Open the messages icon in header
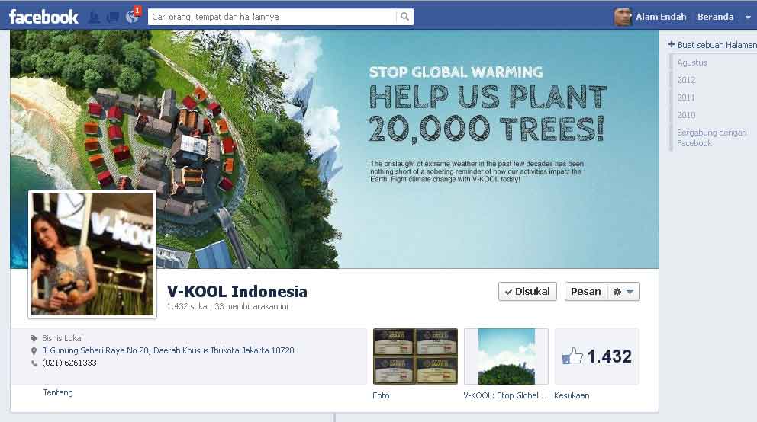The height and width of the screenshot is (422, 757). point(113,17)
